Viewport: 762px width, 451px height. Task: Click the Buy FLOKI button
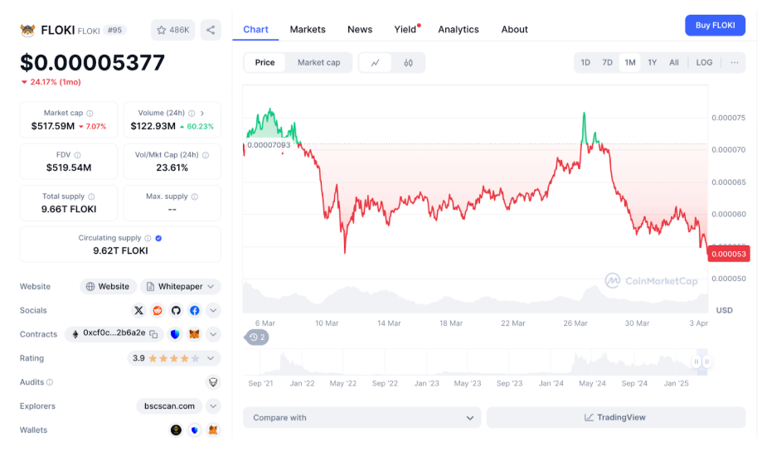(x=715, y=25)
